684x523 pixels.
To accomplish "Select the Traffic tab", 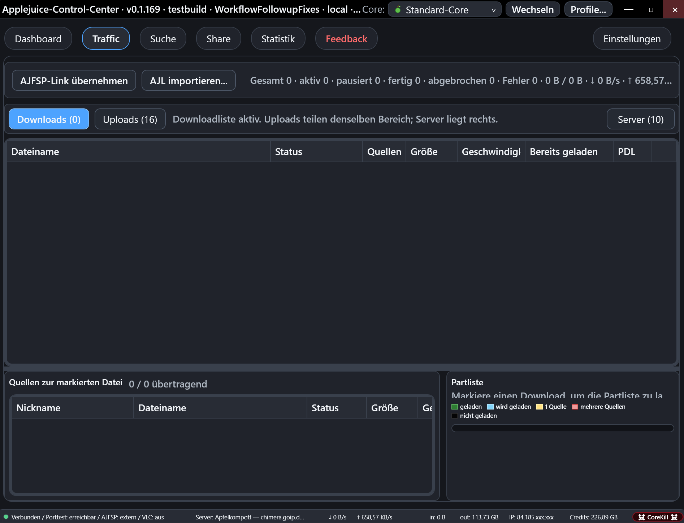I will coord(106,39).
